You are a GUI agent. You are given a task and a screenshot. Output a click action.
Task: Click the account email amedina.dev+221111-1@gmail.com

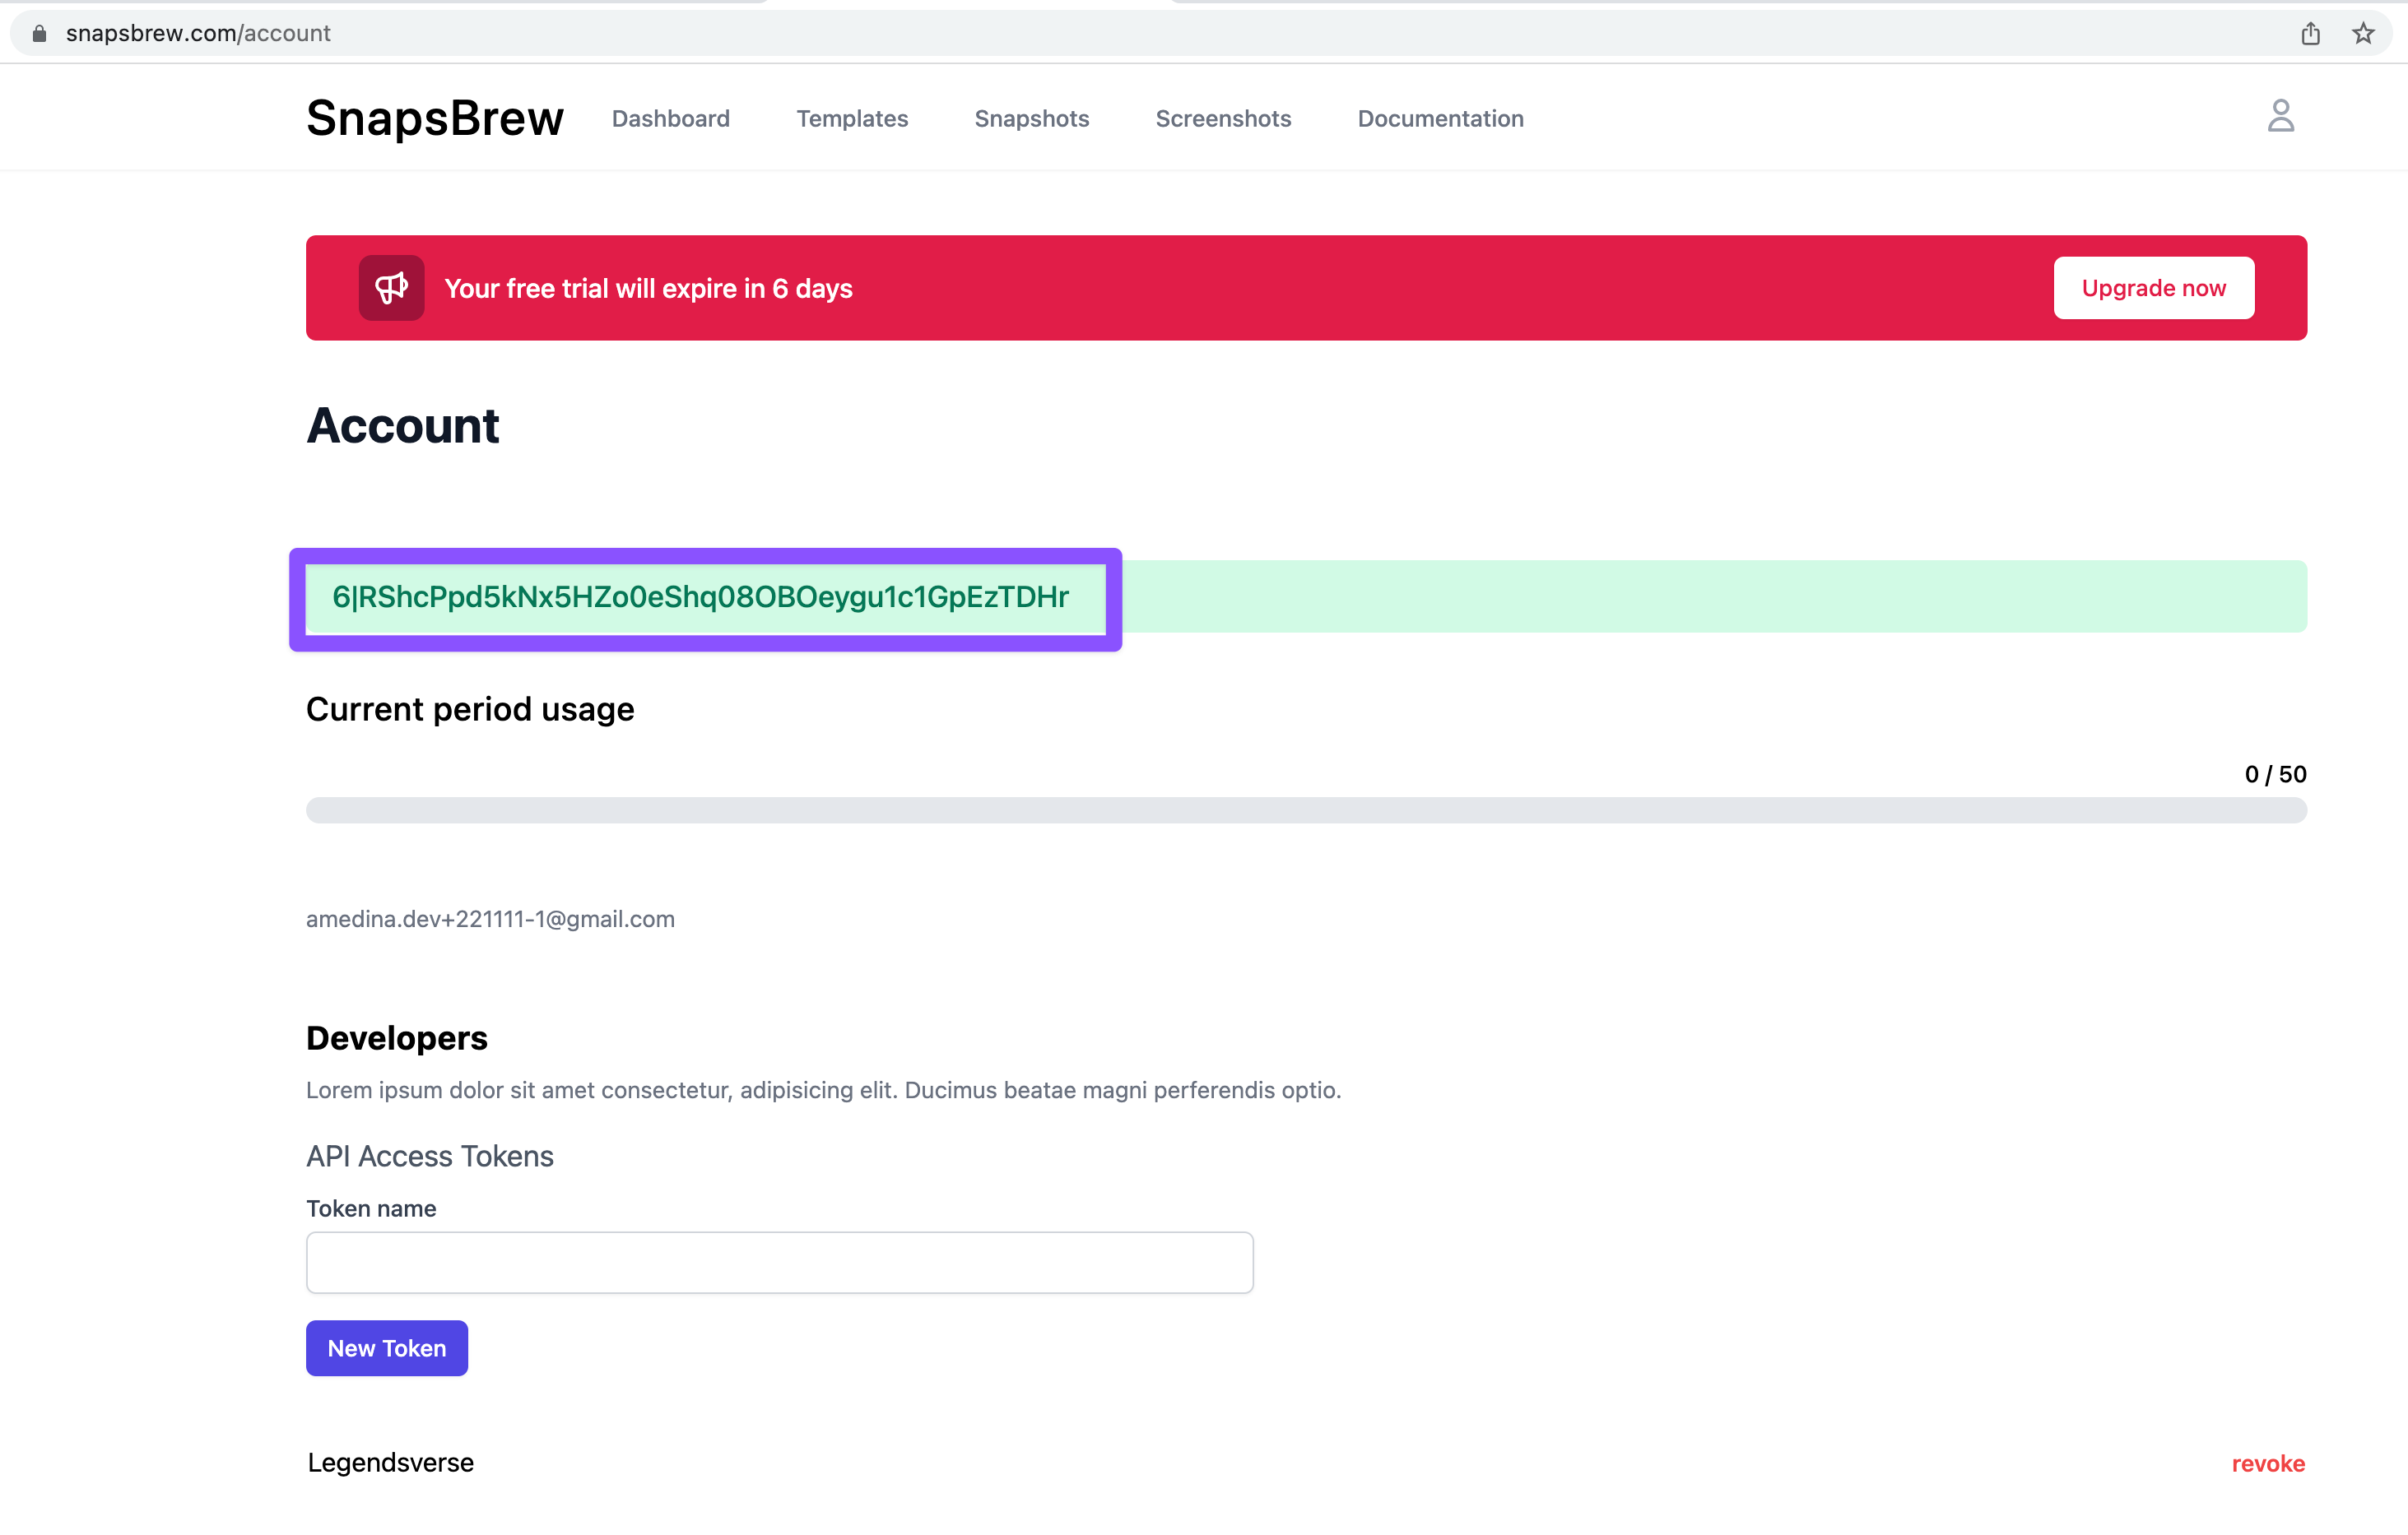pos(490,918)
